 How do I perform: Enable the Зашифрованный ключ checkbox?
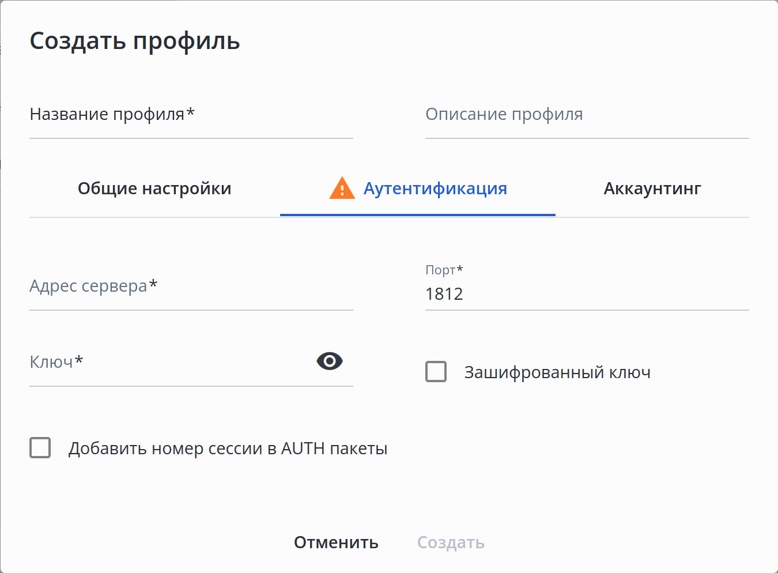click(x=436, y=372)
